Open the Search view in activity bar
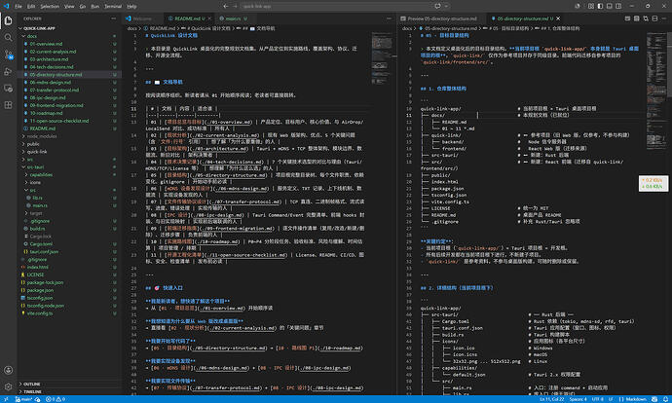Viewport: 672px width, 403px height. 8,38
